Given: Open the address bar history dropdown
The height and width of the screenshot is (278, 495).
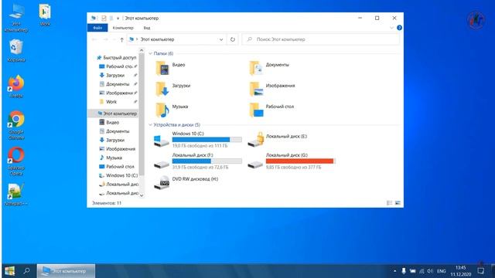Looking at the screenshot, I should tap(221, 39).
